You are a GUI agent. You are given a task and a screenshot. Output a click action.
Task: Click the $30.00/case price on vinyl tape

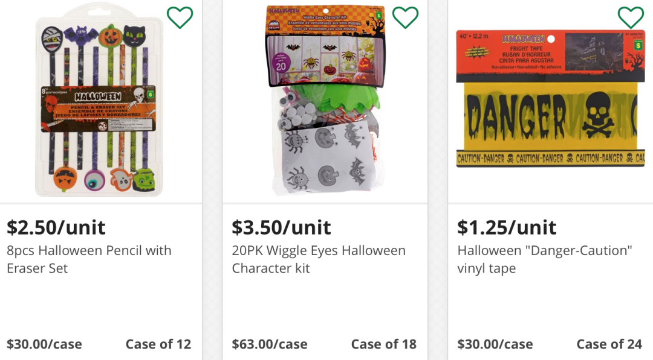click(495, 344)
